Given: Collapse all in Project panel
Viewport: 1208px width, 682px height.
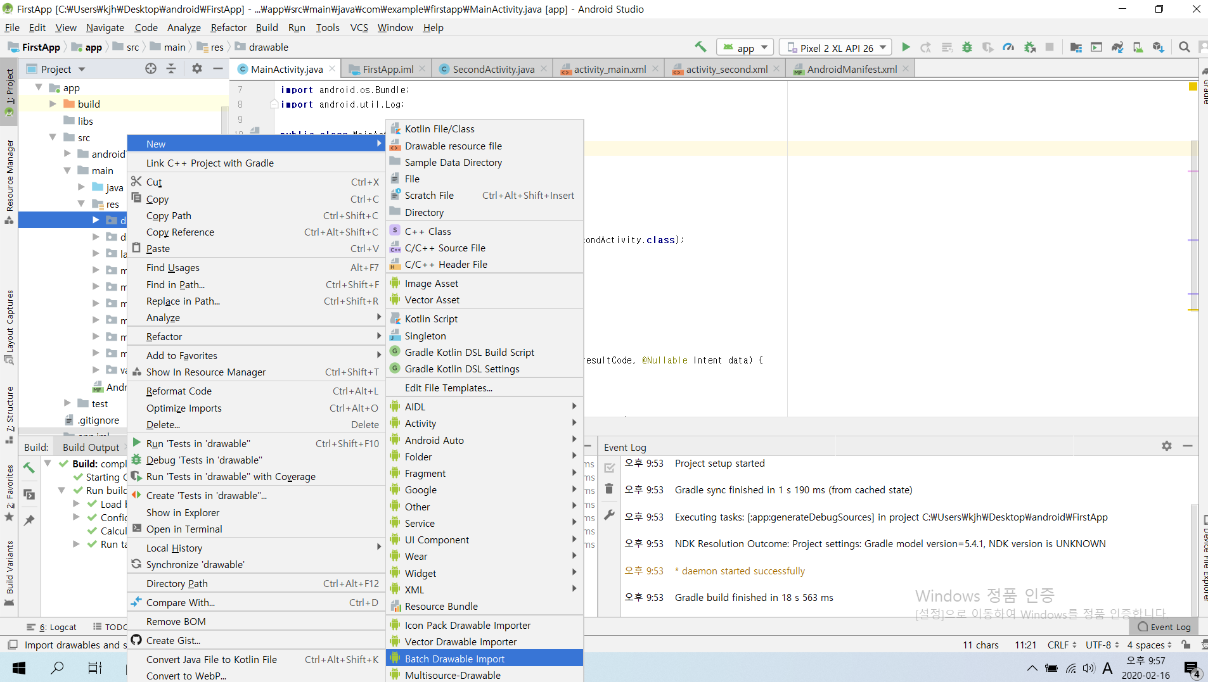Looking at the screenshot, I should [171, 68].
